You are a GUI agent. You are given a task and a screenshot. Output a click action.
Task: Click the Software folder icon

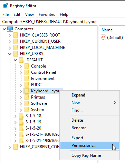[27, 103]
